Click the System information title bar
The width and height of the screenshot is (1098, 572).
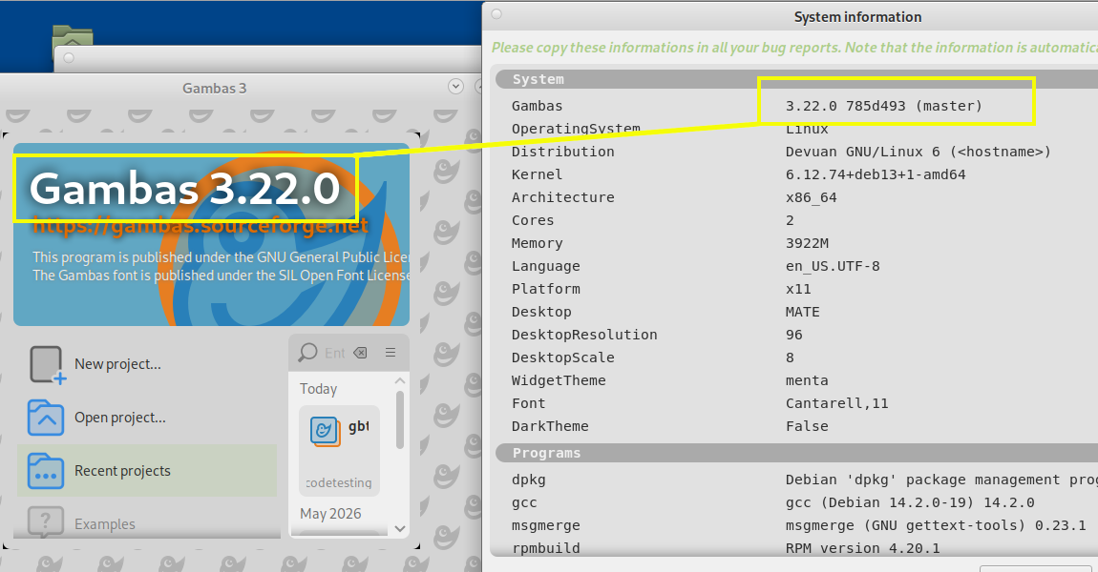[x=790, y=15]
